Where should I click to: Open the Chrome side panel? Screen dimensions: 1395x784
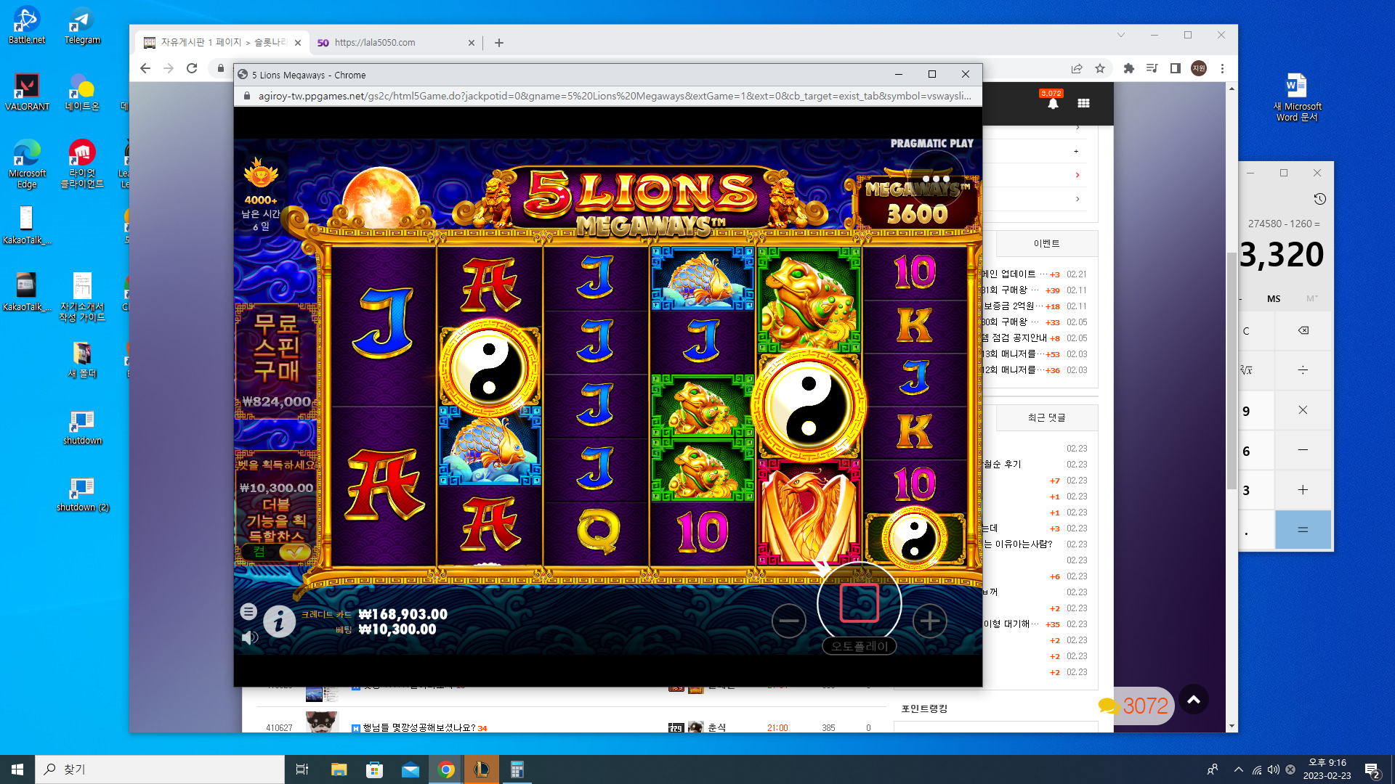1176,68
